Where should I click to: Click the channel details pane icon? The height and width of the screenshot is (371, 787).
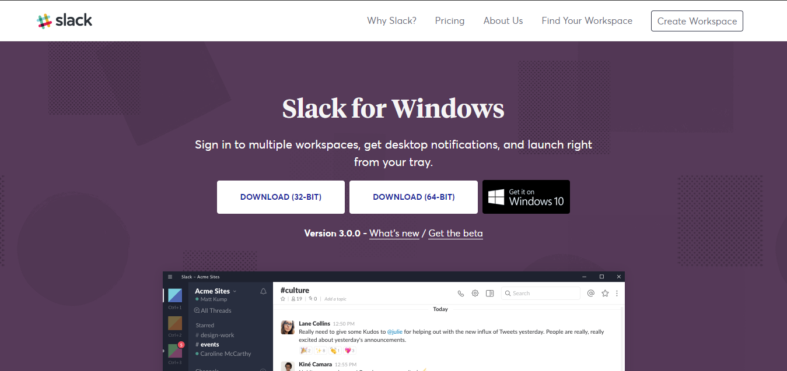[x=490, y=294]
